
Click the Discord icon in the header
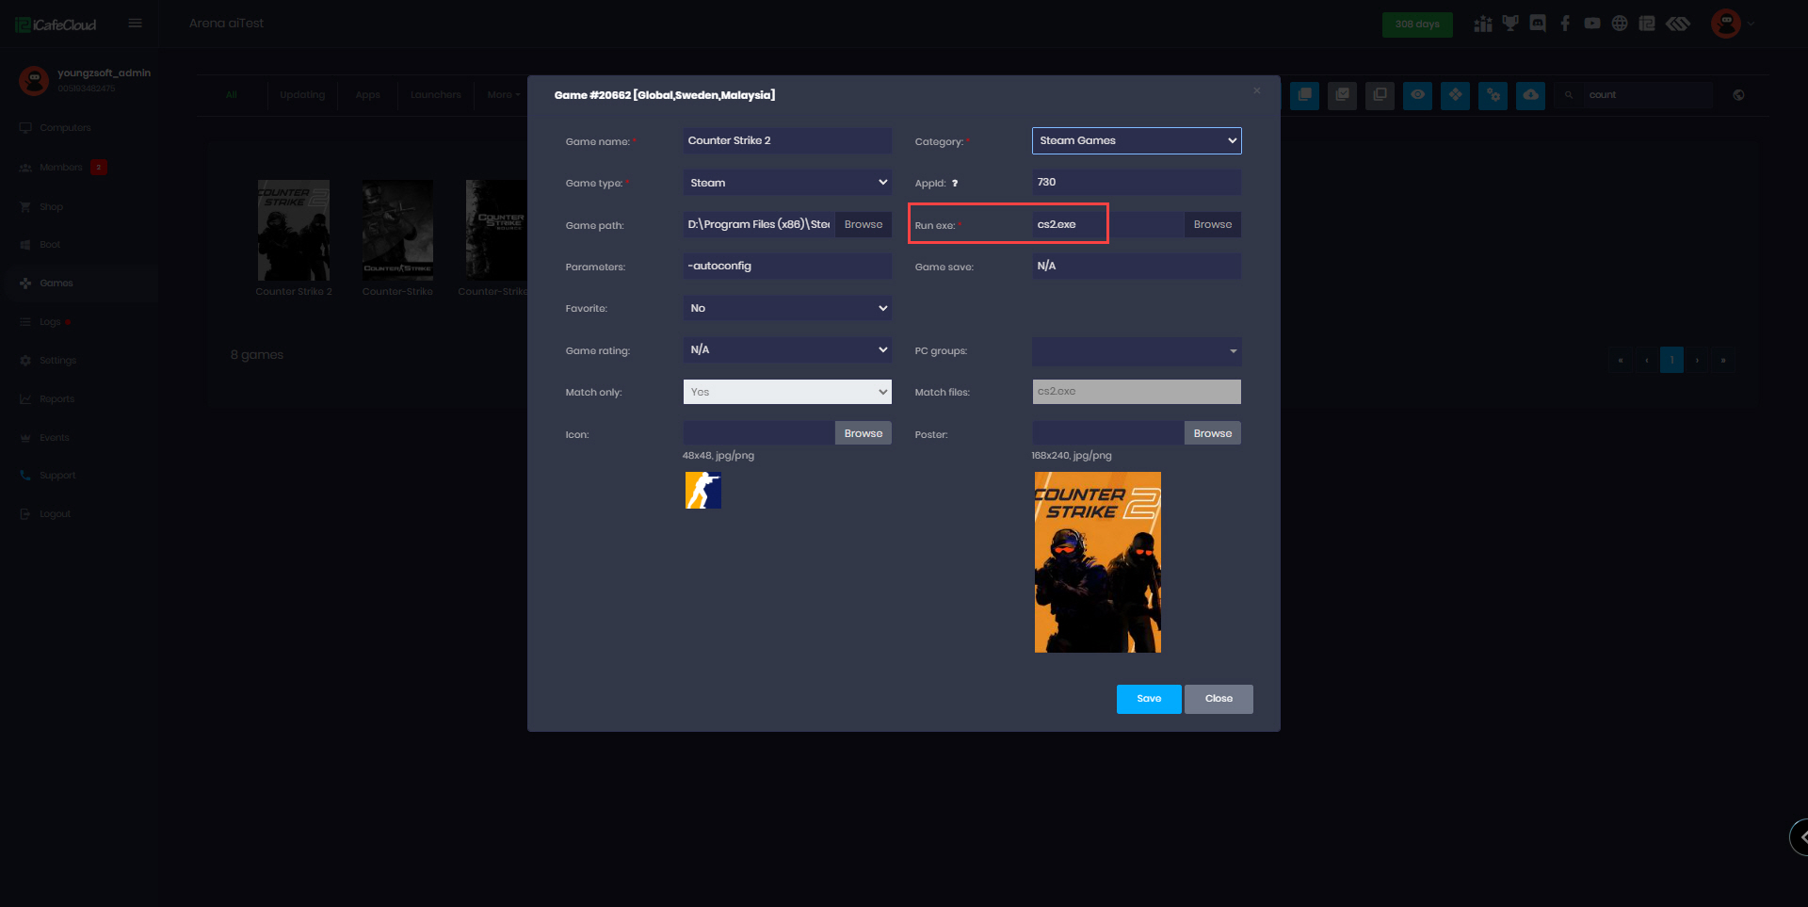point(1538,24)
